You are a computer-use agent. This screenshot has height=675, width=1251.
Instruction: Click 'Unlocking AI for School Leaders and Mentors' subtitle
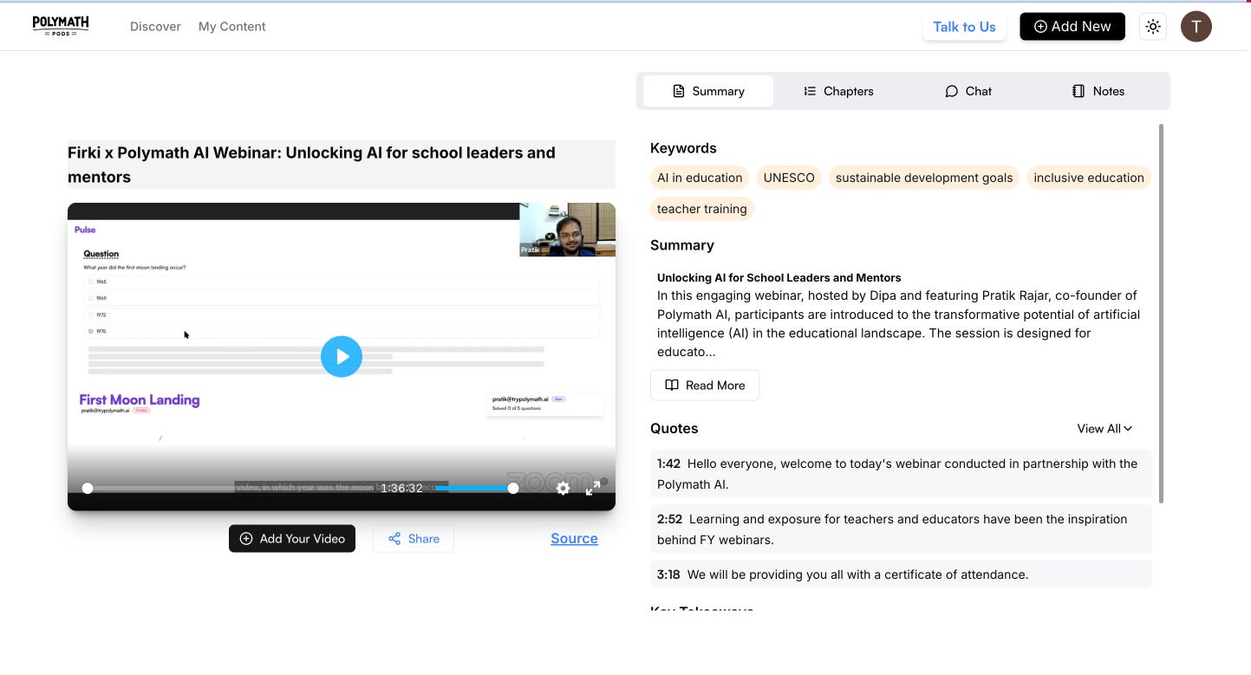[779, 278]
